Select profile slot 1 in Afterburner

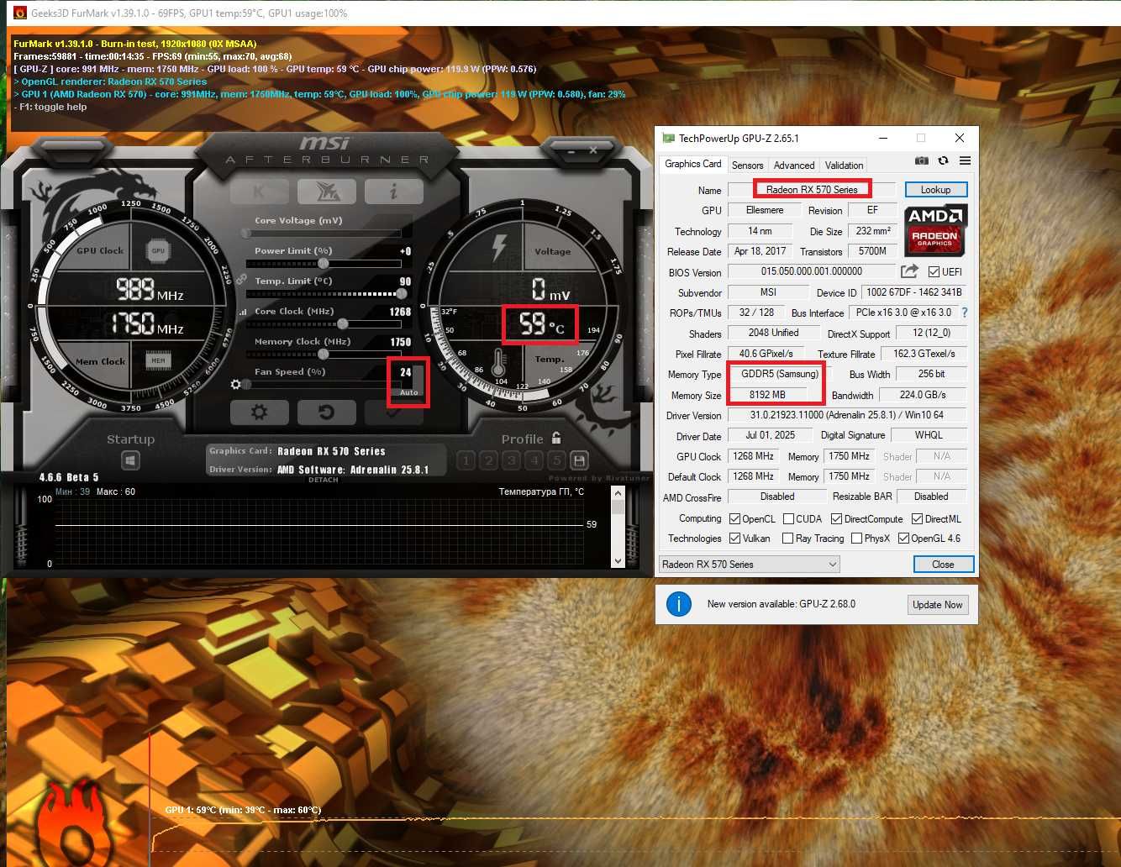tap(466, 460)
